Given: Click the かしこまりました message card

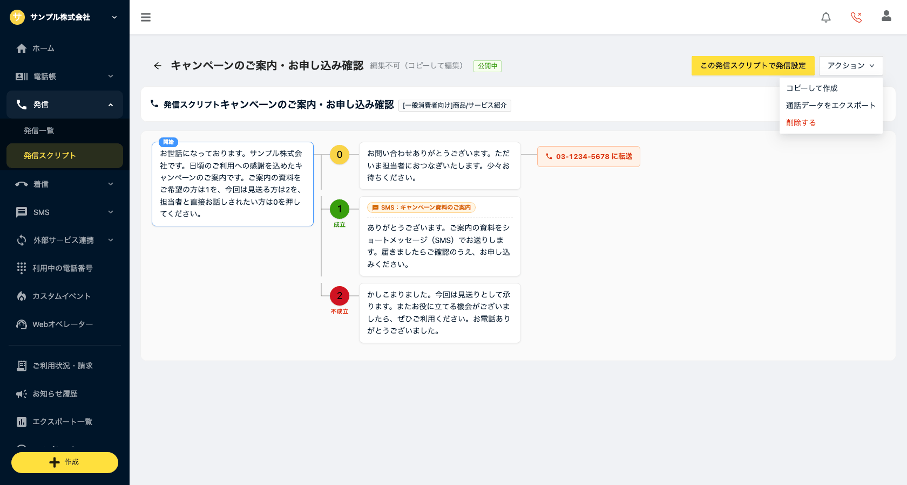Looking at the screenshot, I should click(x=440, y=313).
